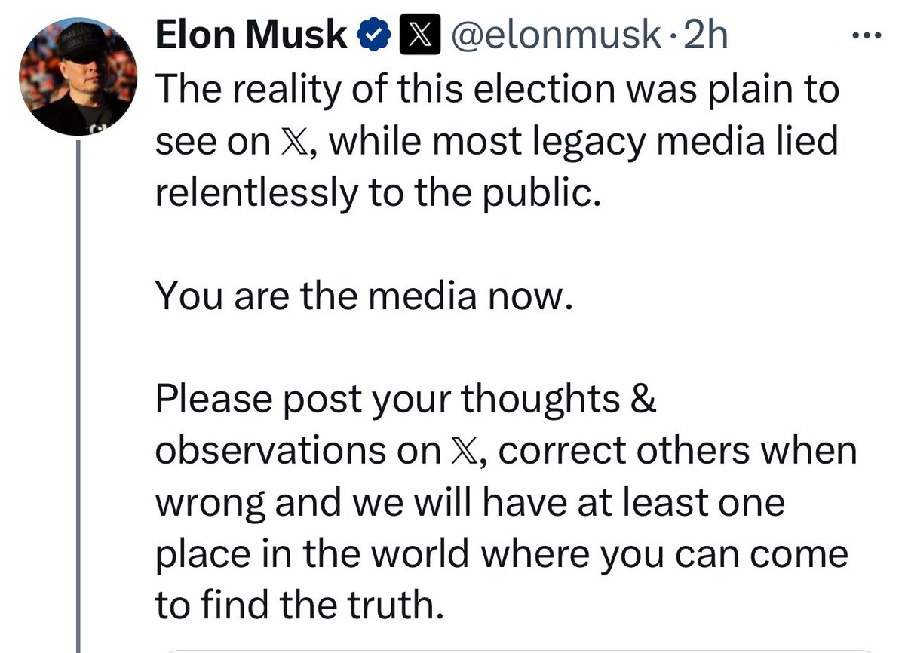Click the 2h timestamp
This screenshot has width=905, height=653.
tap(705, 37)
